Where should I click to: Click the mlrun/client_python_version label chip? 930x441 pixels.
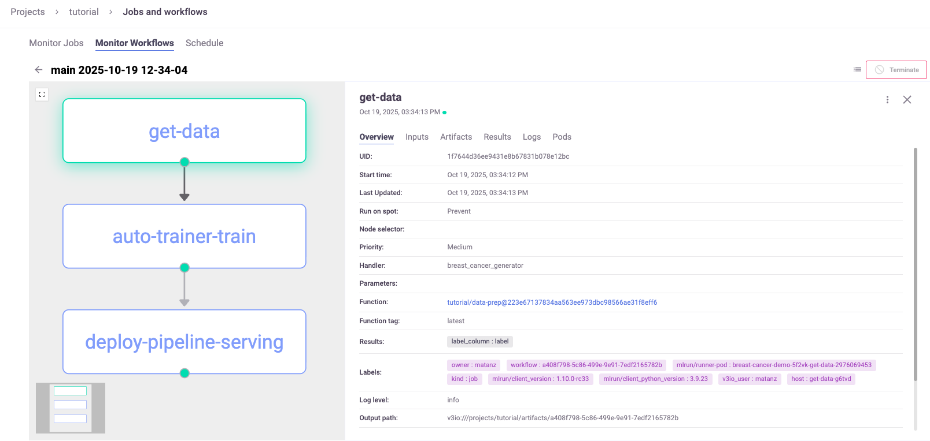pyautogui.click(x=655, y=379)
